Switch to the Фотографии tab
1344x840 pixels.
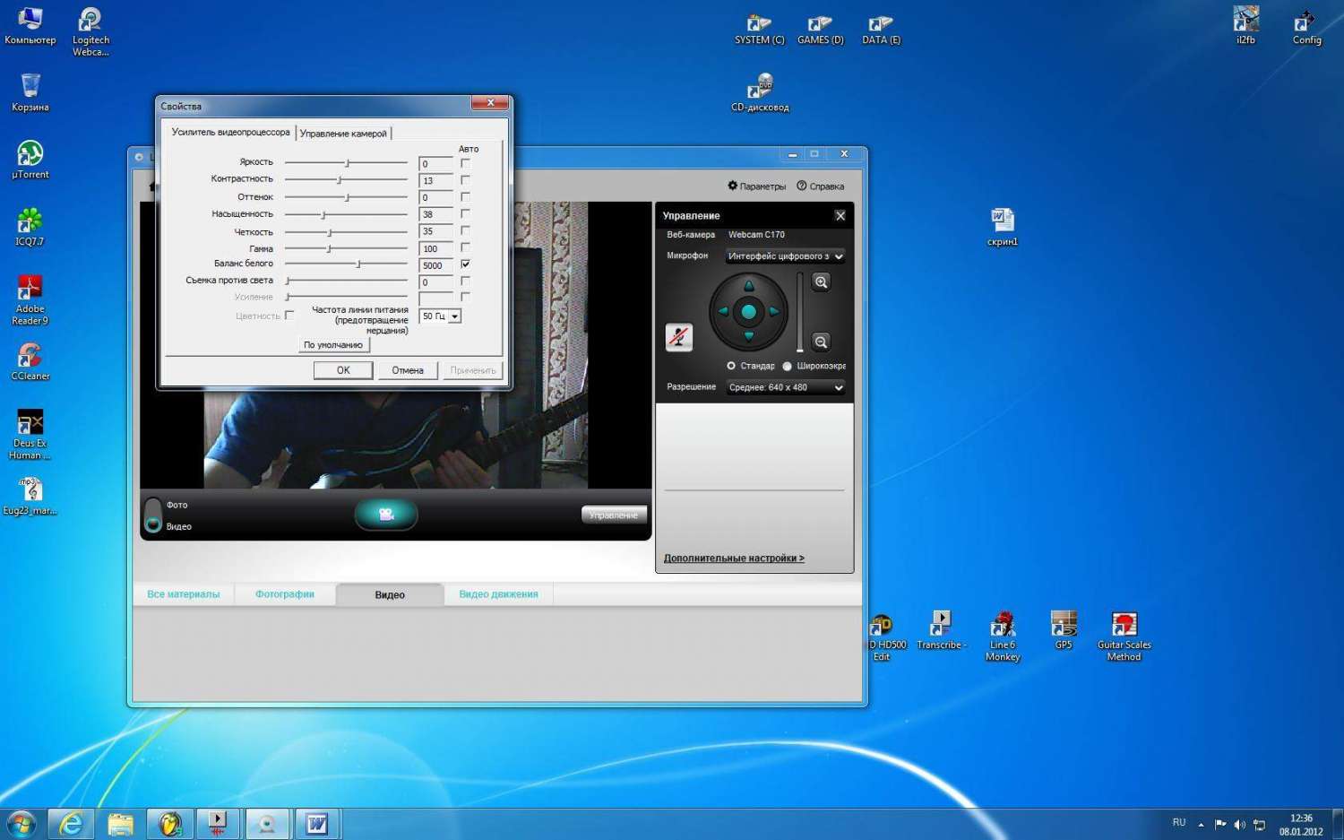coord(284,594)
